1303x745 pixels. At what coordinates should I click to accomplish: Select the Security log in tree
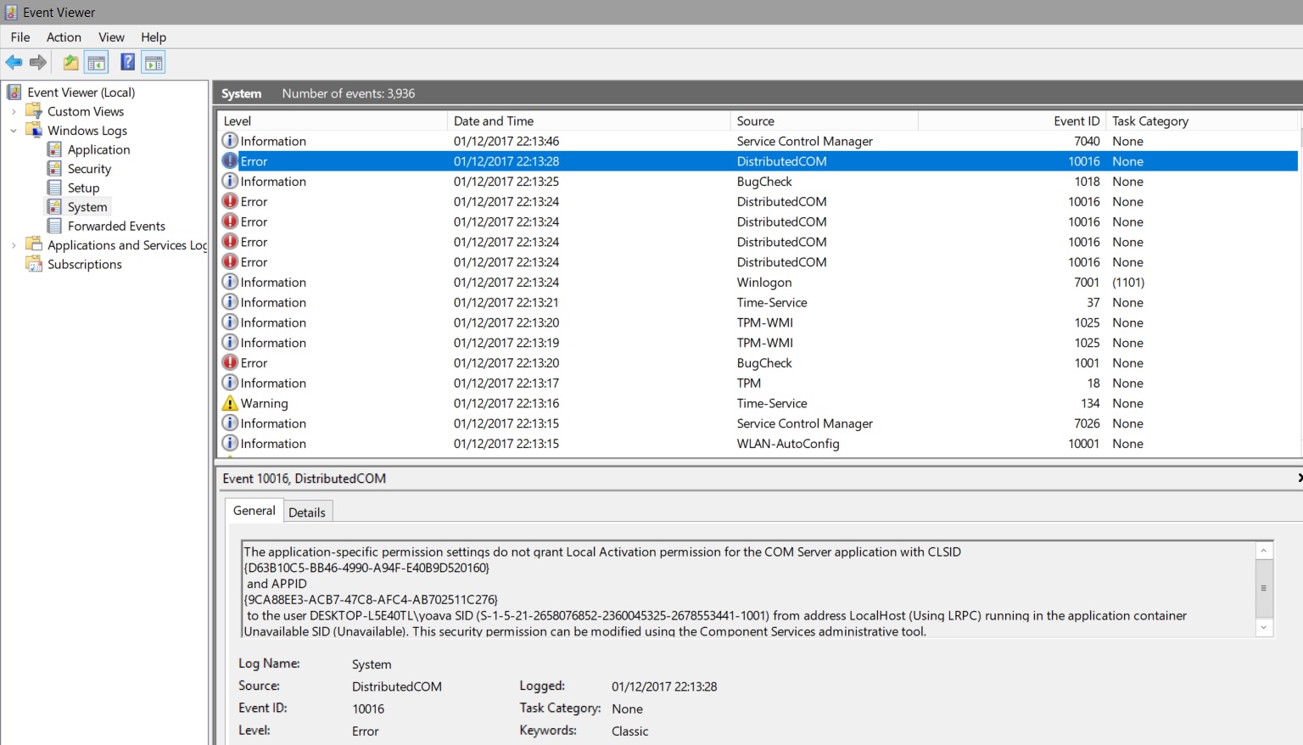tap(89, 169)
